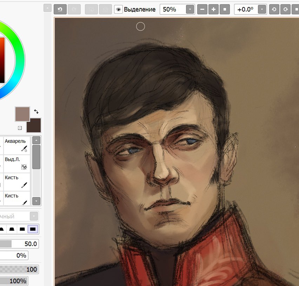299x286 pixels.
Task: Click the Выделение label in the toolbar
Action: [x=140, y=9]
